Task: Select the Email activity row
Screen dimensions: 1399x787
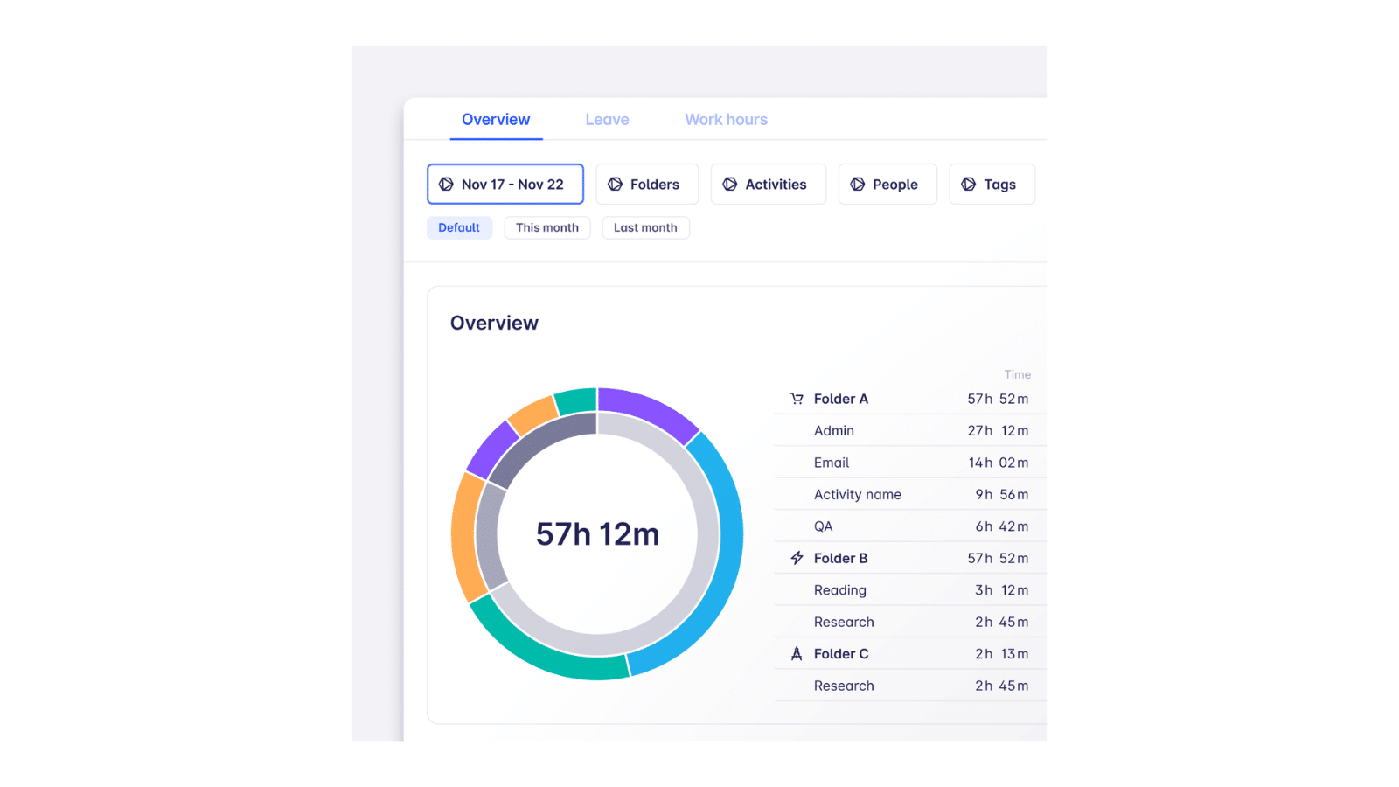Action: [x=909, y=463]
